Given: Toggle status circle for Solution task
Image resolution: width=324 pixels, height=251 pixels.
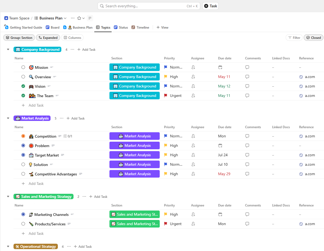Looking at the screenshot, I should coord(23,165).
